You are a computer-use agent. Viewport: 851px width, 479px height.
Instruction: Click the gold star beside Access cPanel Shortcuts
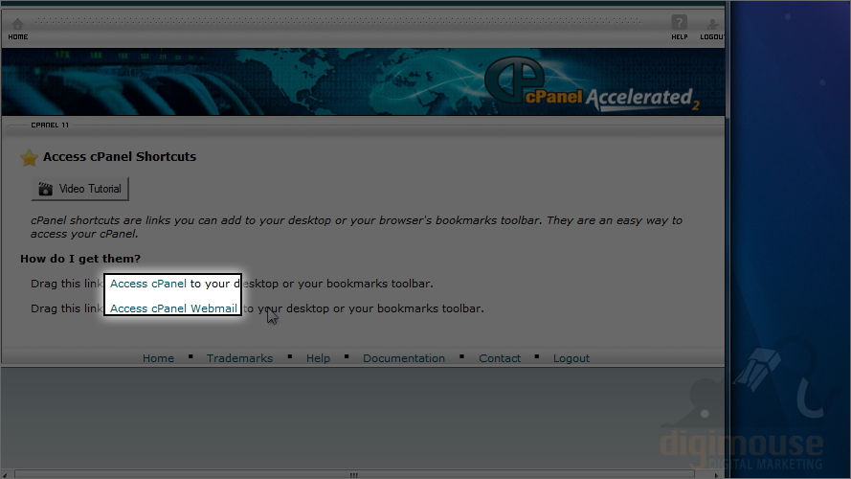29,157
